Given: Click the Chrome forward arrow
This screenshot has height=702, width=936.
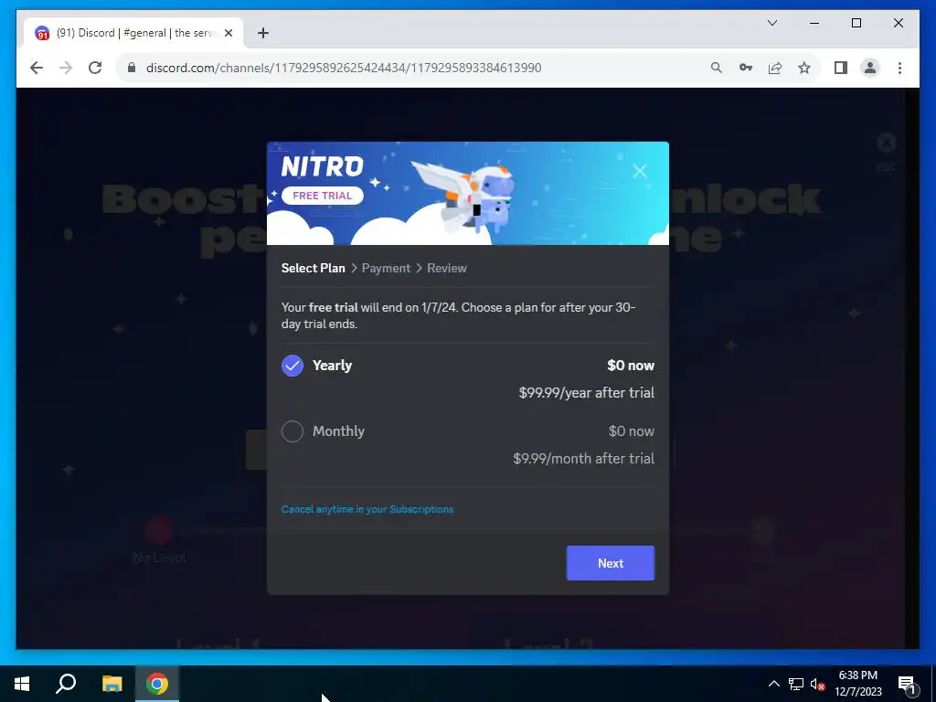Looking at the screenshot, I should [66, 68].
